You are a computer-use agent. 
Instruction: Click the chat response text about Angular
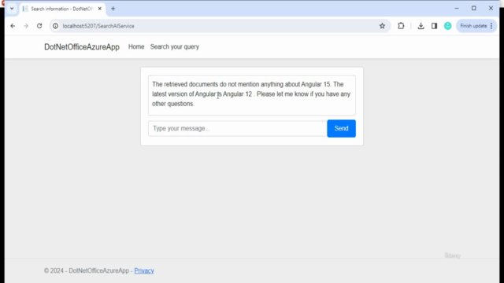click(x=252, y=94)
